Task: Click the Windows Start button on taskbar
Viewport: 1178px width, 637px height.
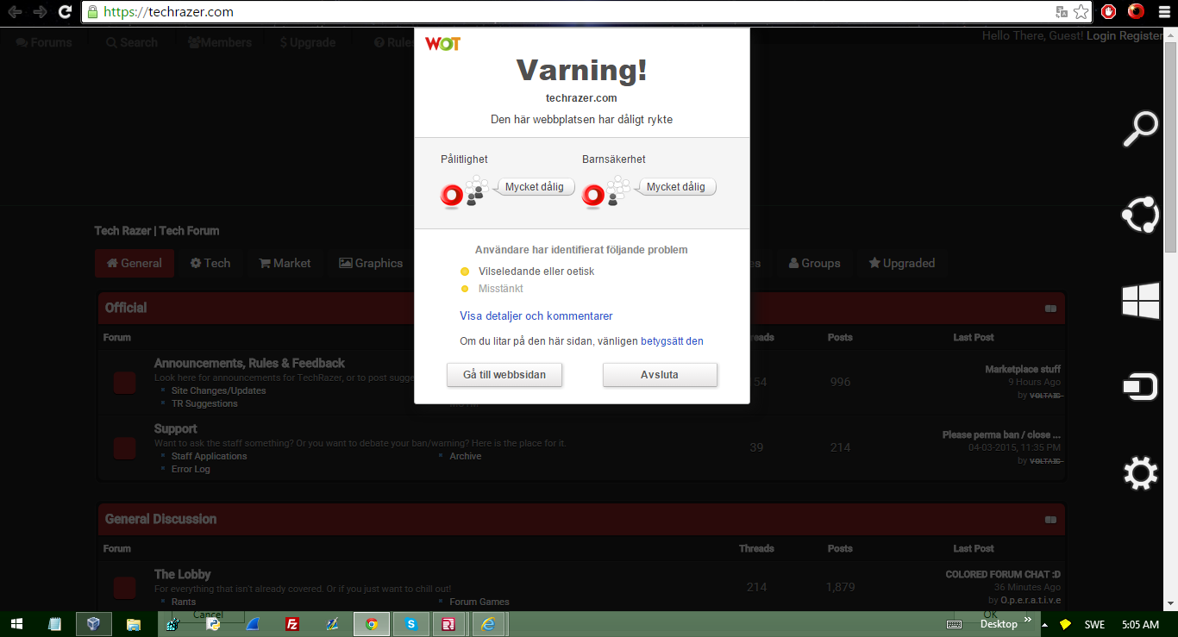Action: [x=17, y=624]
